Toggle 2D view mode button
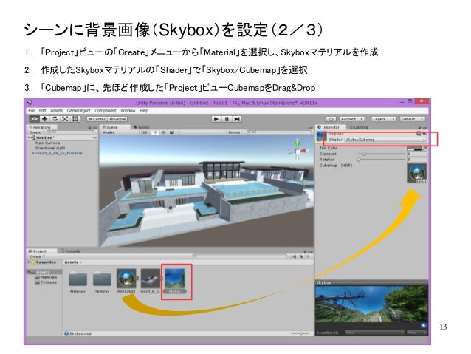The image size is (471, 354). coord(145,132)
